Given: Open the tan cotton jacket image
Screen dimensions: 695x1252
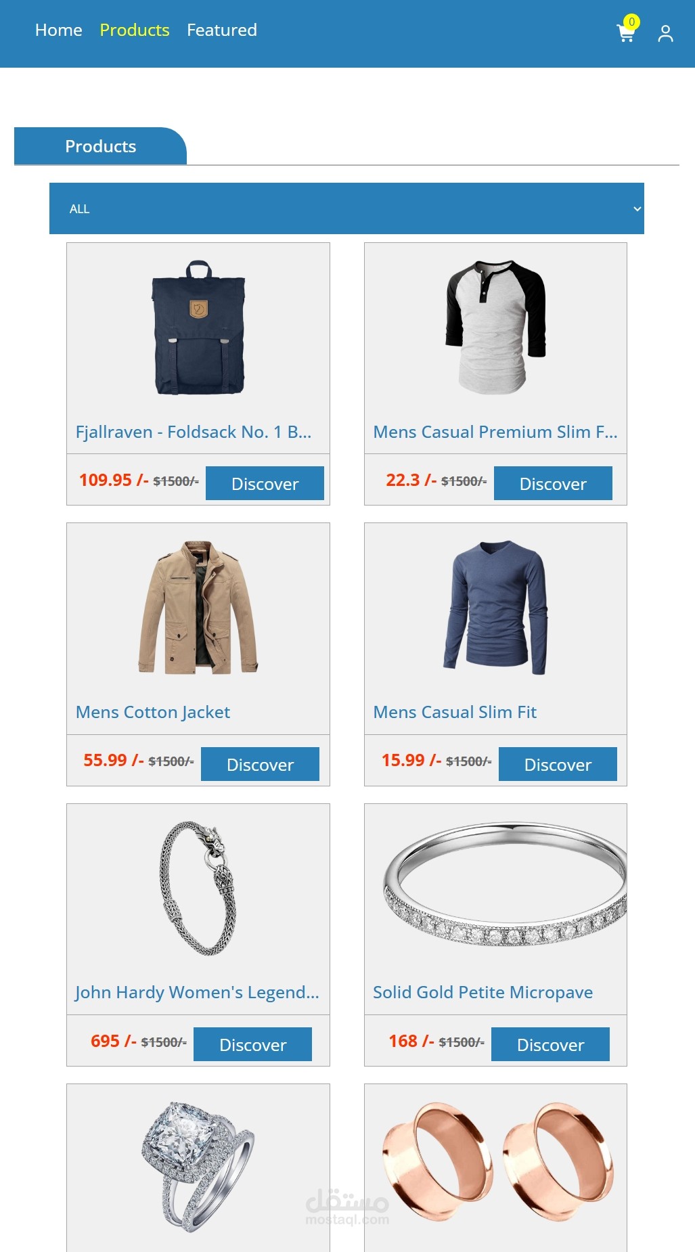Looking at the screenshot, I should pos(198,608).
